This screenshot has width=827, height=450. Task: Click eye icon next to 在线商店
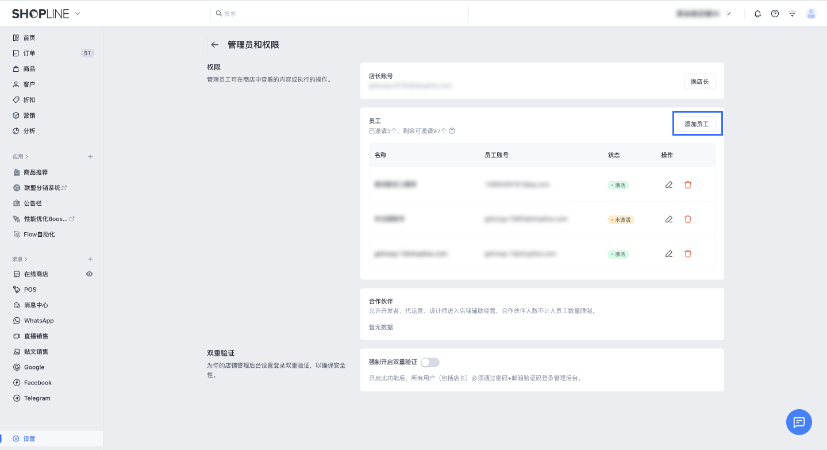coord(89,274)
